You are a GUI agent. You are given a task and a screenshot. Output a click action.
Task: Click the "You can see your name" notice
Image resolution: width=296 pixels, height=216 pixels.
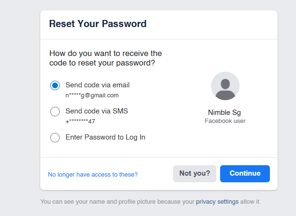(x=118, y=202)
